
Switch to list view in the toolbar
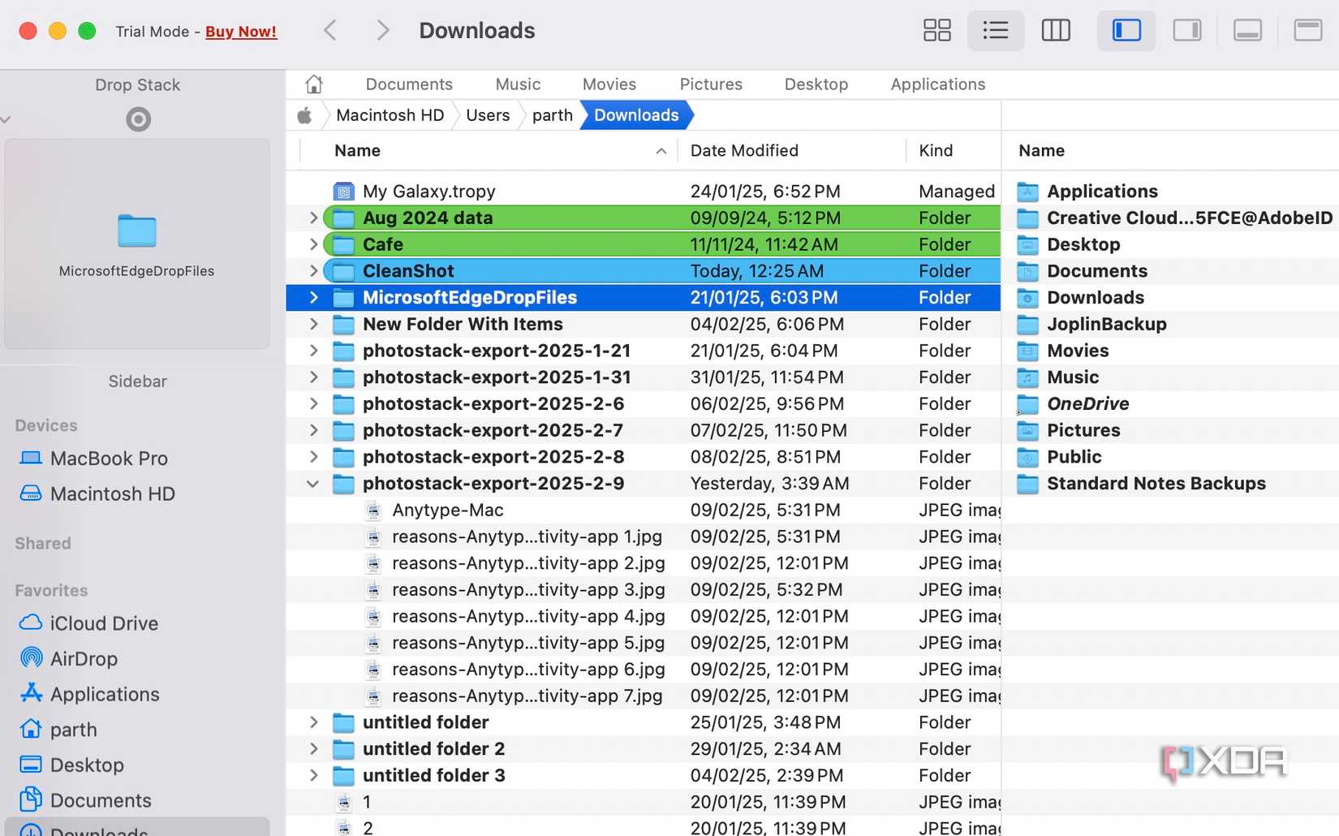(x=996, y=30)
